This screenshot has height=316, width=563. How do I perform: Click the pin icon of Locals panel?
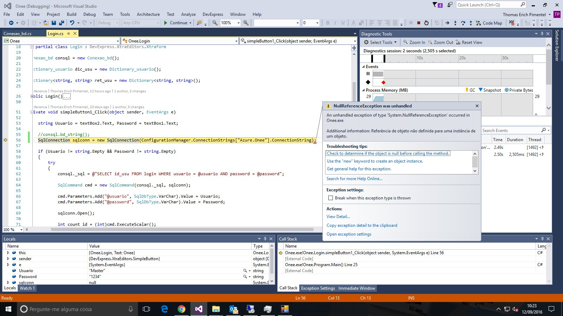[265, 239]
